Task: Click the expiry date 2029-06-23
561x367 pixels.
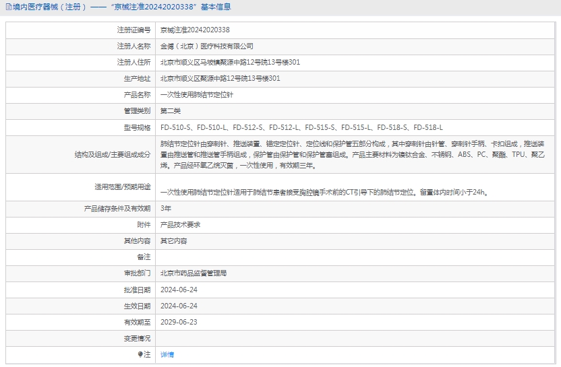Action: click(179, 322)
